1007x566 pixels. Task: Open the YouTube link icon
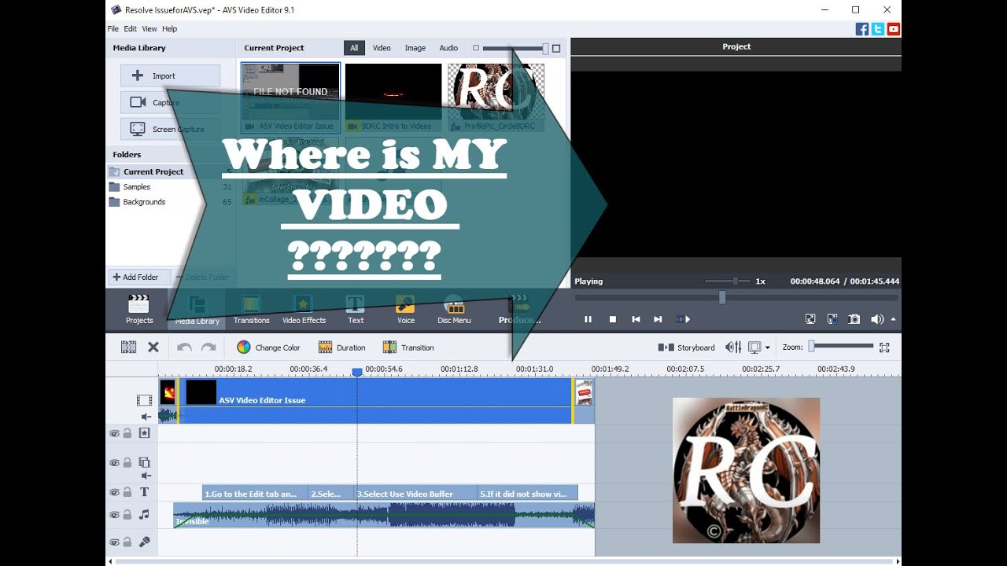(894, 29)
